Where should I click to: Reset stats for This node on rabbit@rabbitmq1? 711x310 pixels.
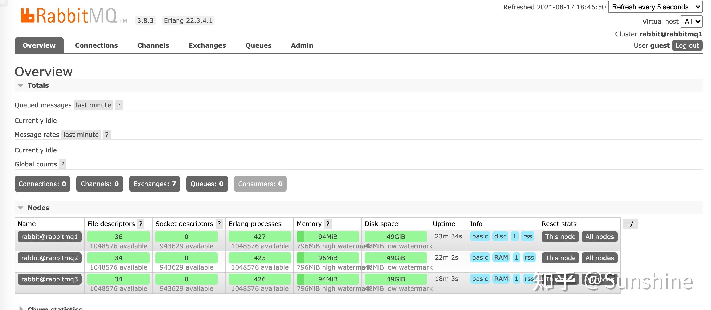(x=560, y=236)
